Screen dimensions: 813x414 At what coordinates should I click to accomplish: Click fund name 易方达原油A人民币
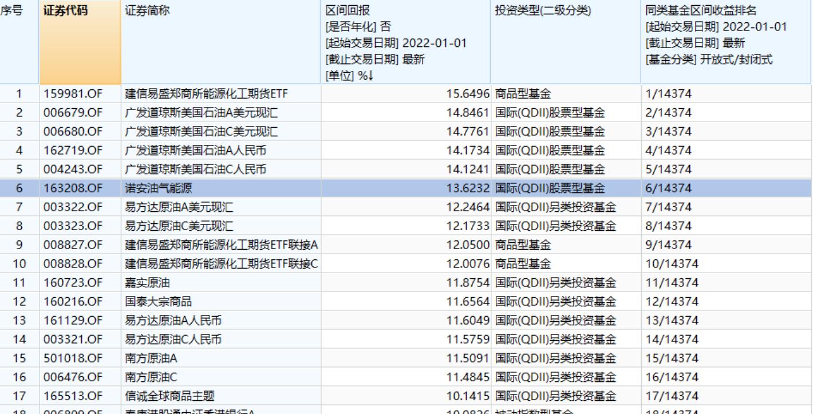coord(173,321)
